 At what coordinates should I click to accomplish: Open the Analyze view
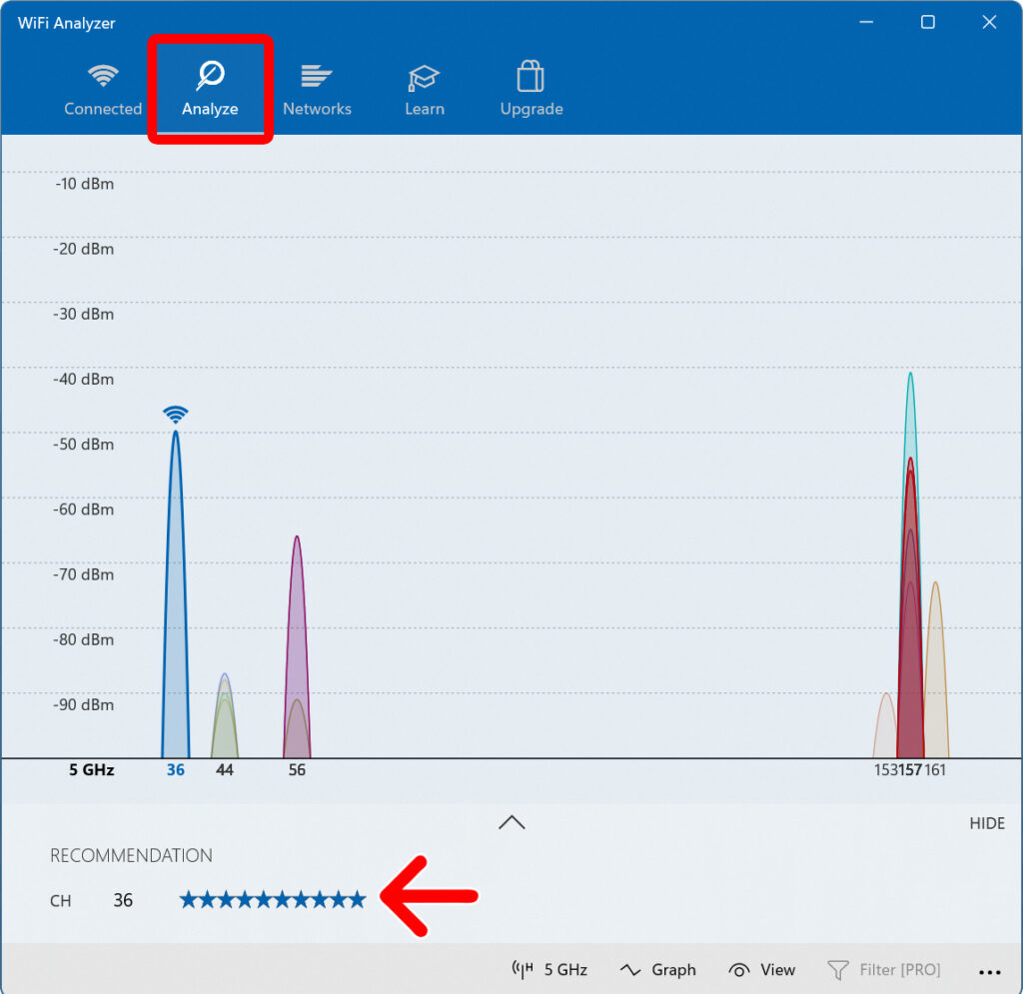click(210, 75)
